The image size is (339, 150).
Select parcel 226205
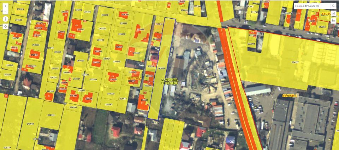[73, 107]
